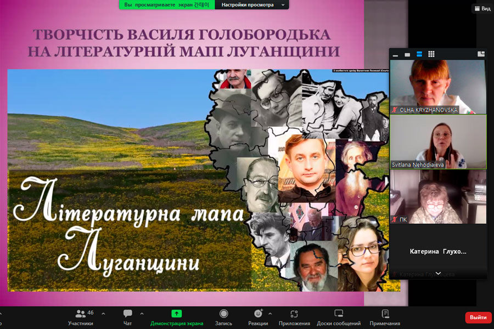This screenshot has width=494, height=329.
Task: Expand the caret next to Чат
Action: (x=142, y=314)
